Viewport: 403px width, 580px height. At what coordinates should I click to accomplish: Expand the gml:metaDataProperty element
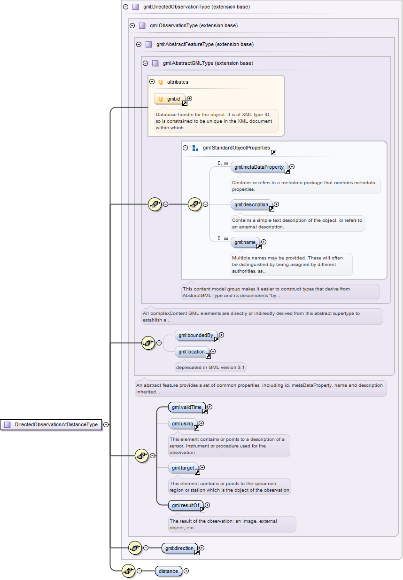pyautogui.click(x=292, y=167)
